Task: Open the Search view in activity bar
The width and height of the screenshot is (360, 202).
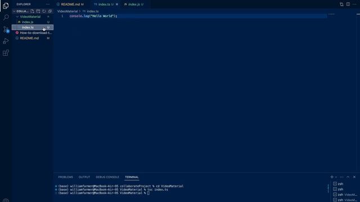Action: [6, 17]
